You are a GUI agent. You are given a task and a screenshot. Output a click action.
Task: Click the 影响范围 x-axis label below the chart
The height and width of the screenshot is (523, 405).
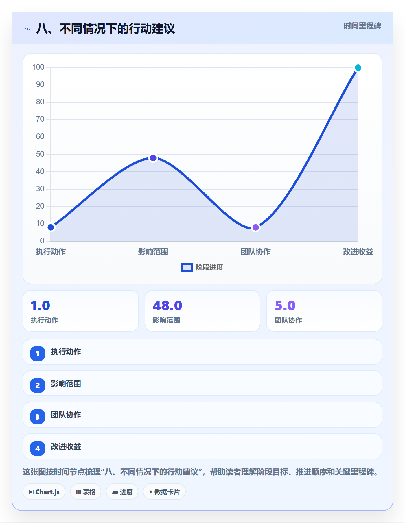(153, 252)
